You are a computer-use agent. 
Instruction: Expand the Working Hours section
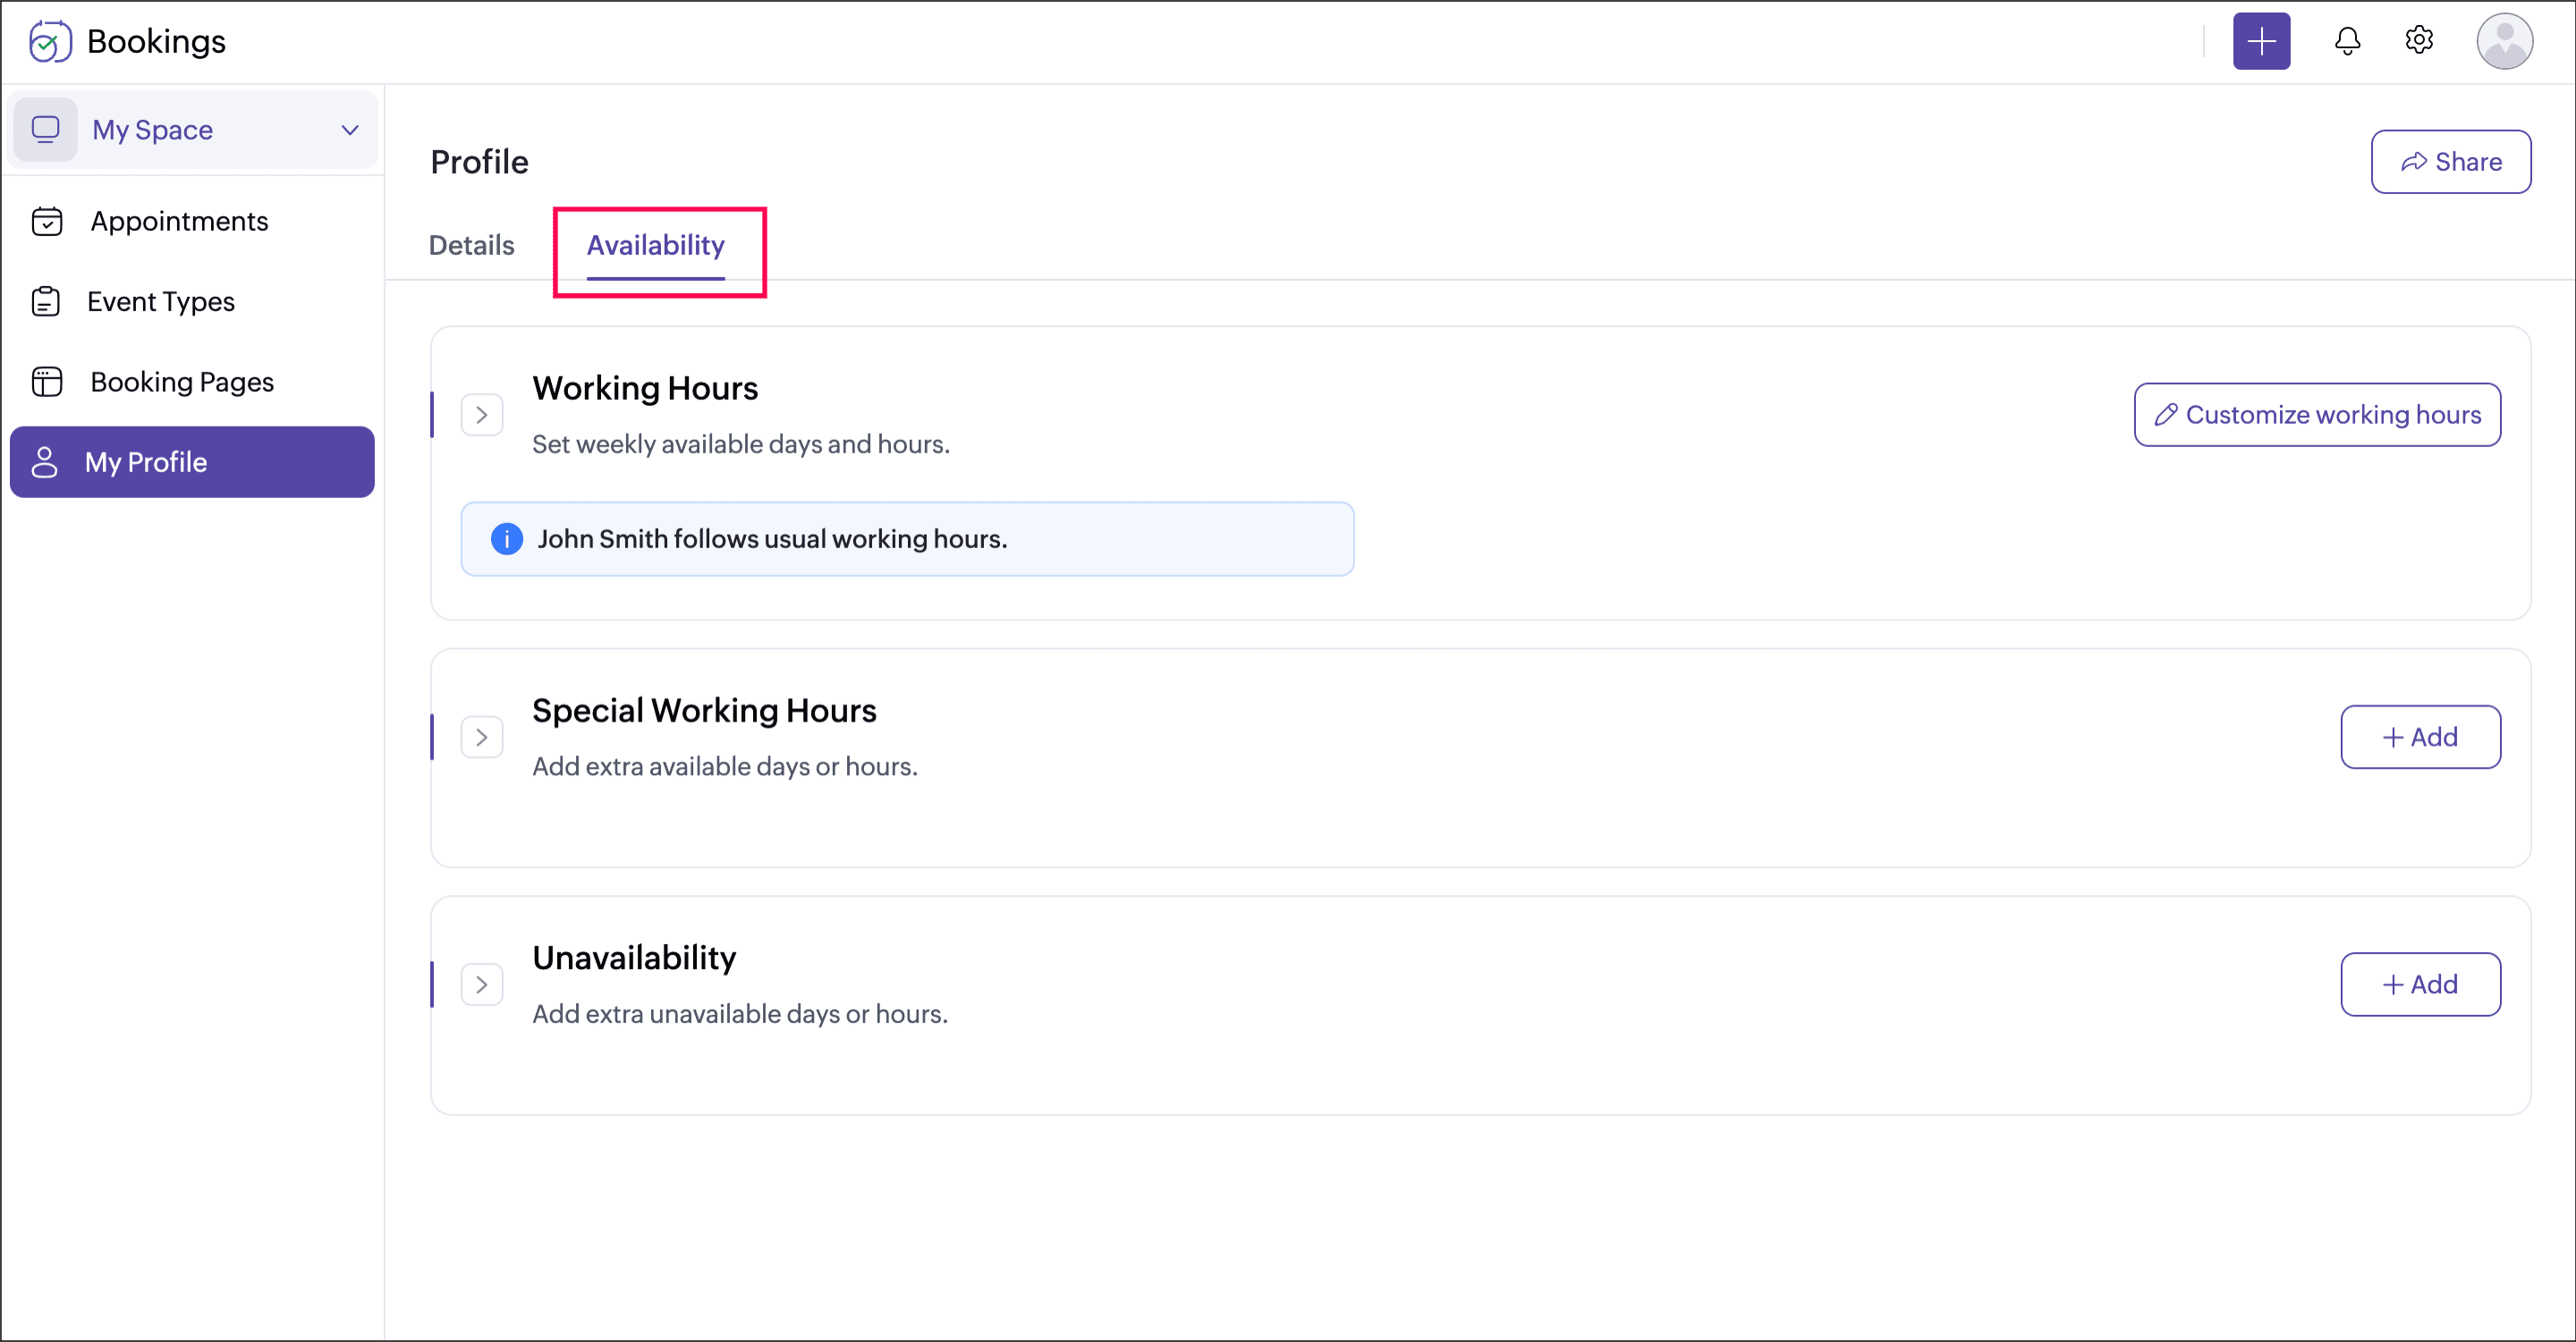pyautogui.click(x=482, y=415)
